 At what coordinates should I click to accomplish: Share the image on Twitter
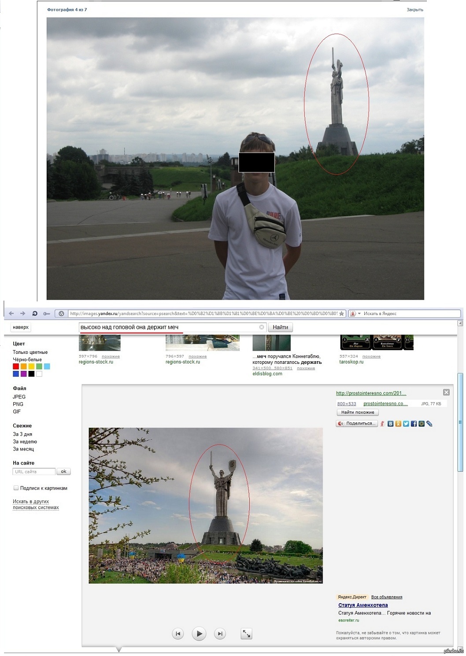tap(406, 424)
